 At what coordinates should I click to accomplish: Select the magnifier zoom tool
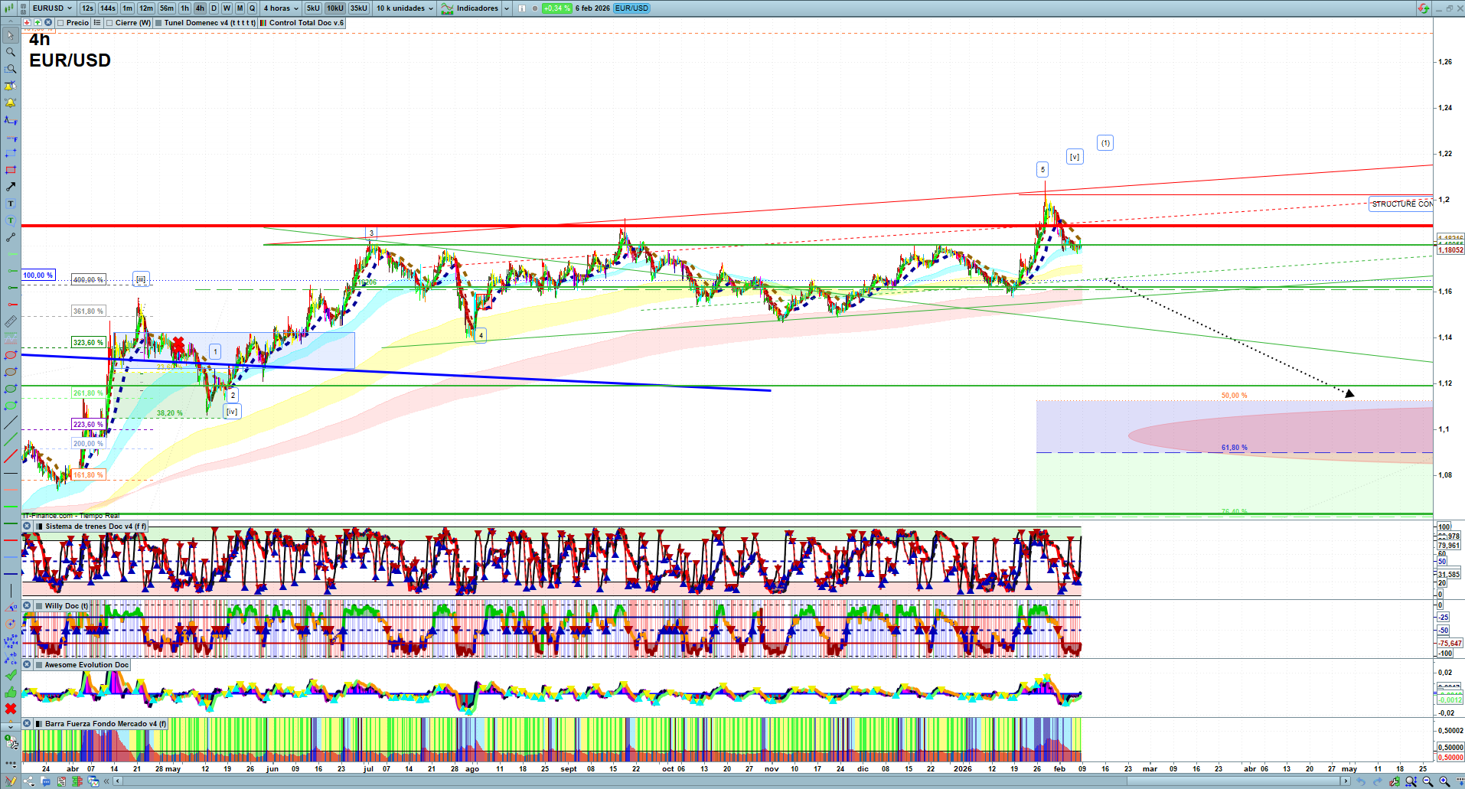pos(11,52)
